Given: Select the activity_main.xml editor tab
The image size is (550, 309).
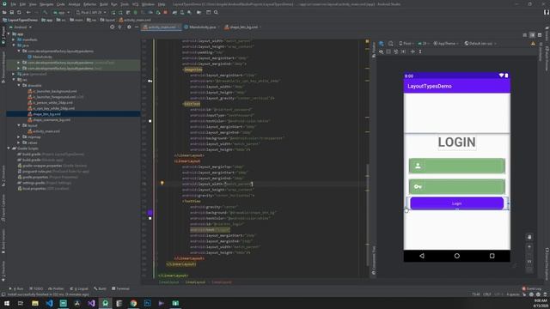Looking at the screenshot, I should (162, 27).
